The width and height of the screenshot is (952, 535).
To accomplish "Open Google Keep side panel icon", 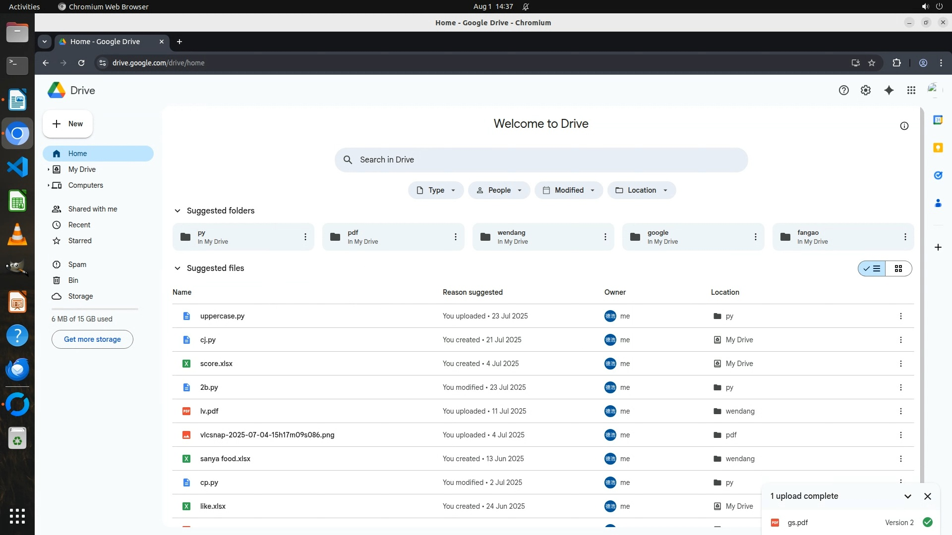I will coord(938,148).
